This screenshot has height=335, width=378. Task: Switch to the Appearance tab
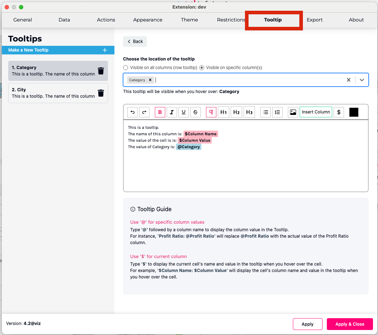click(148, 20)
